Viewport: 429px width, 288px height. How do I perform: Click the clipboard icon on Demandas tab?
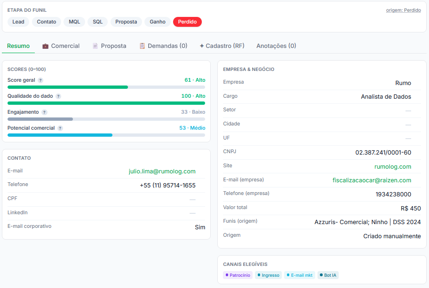[142, 46]
